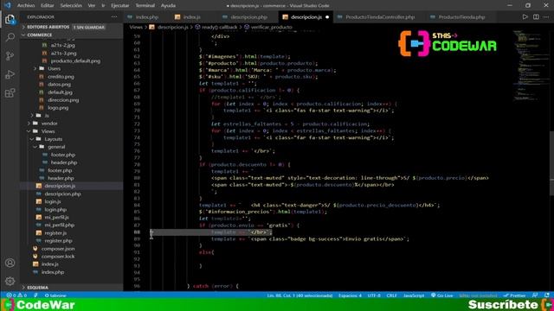This screenshot has height=311, width=554.
Task: Change line ending via CRLF indicator
Action: 391,295
